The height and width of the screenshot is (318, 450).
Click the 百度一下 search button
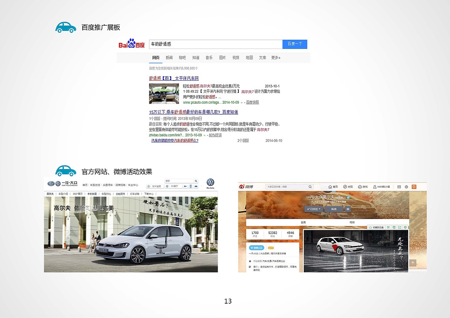295,44
